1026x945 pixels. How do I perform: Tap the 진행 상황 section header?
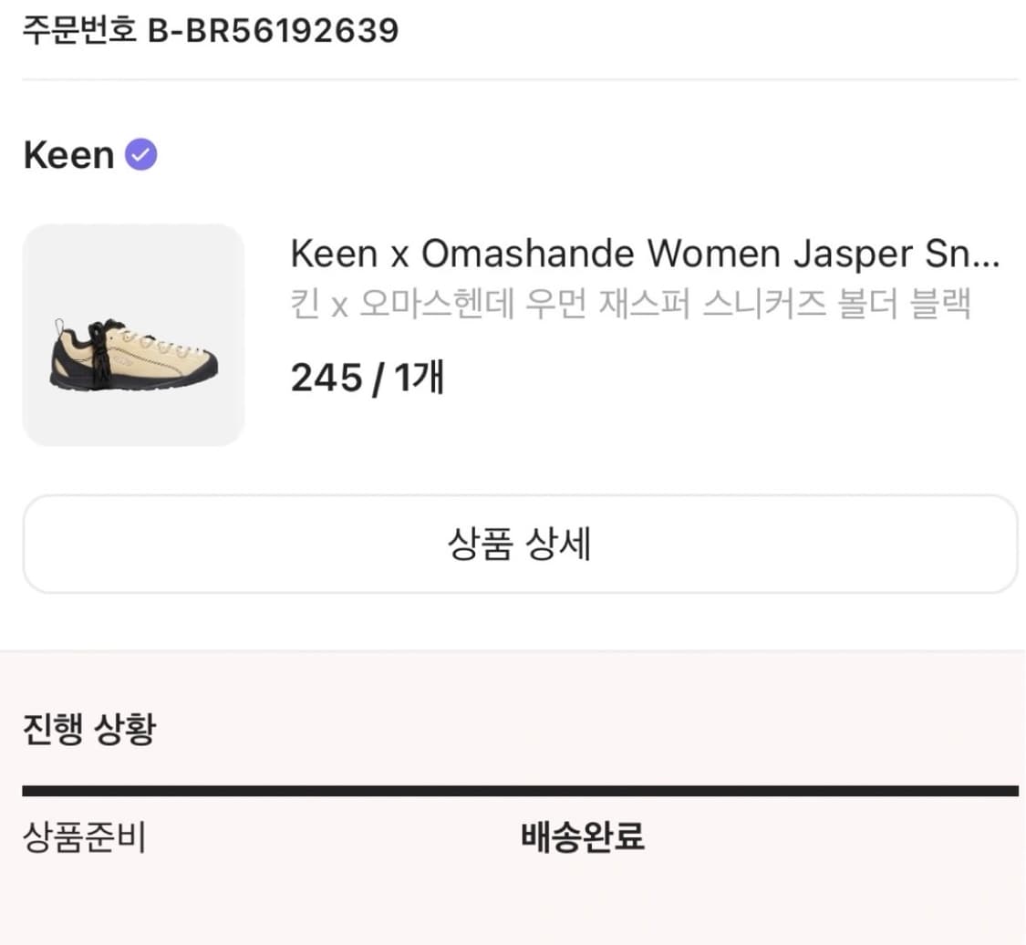[88, 728]
